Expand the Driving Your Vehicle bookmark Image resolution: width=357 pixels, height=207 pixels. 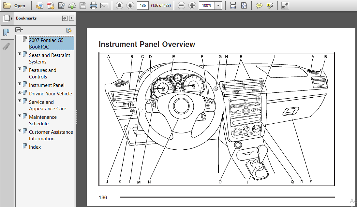19,92
